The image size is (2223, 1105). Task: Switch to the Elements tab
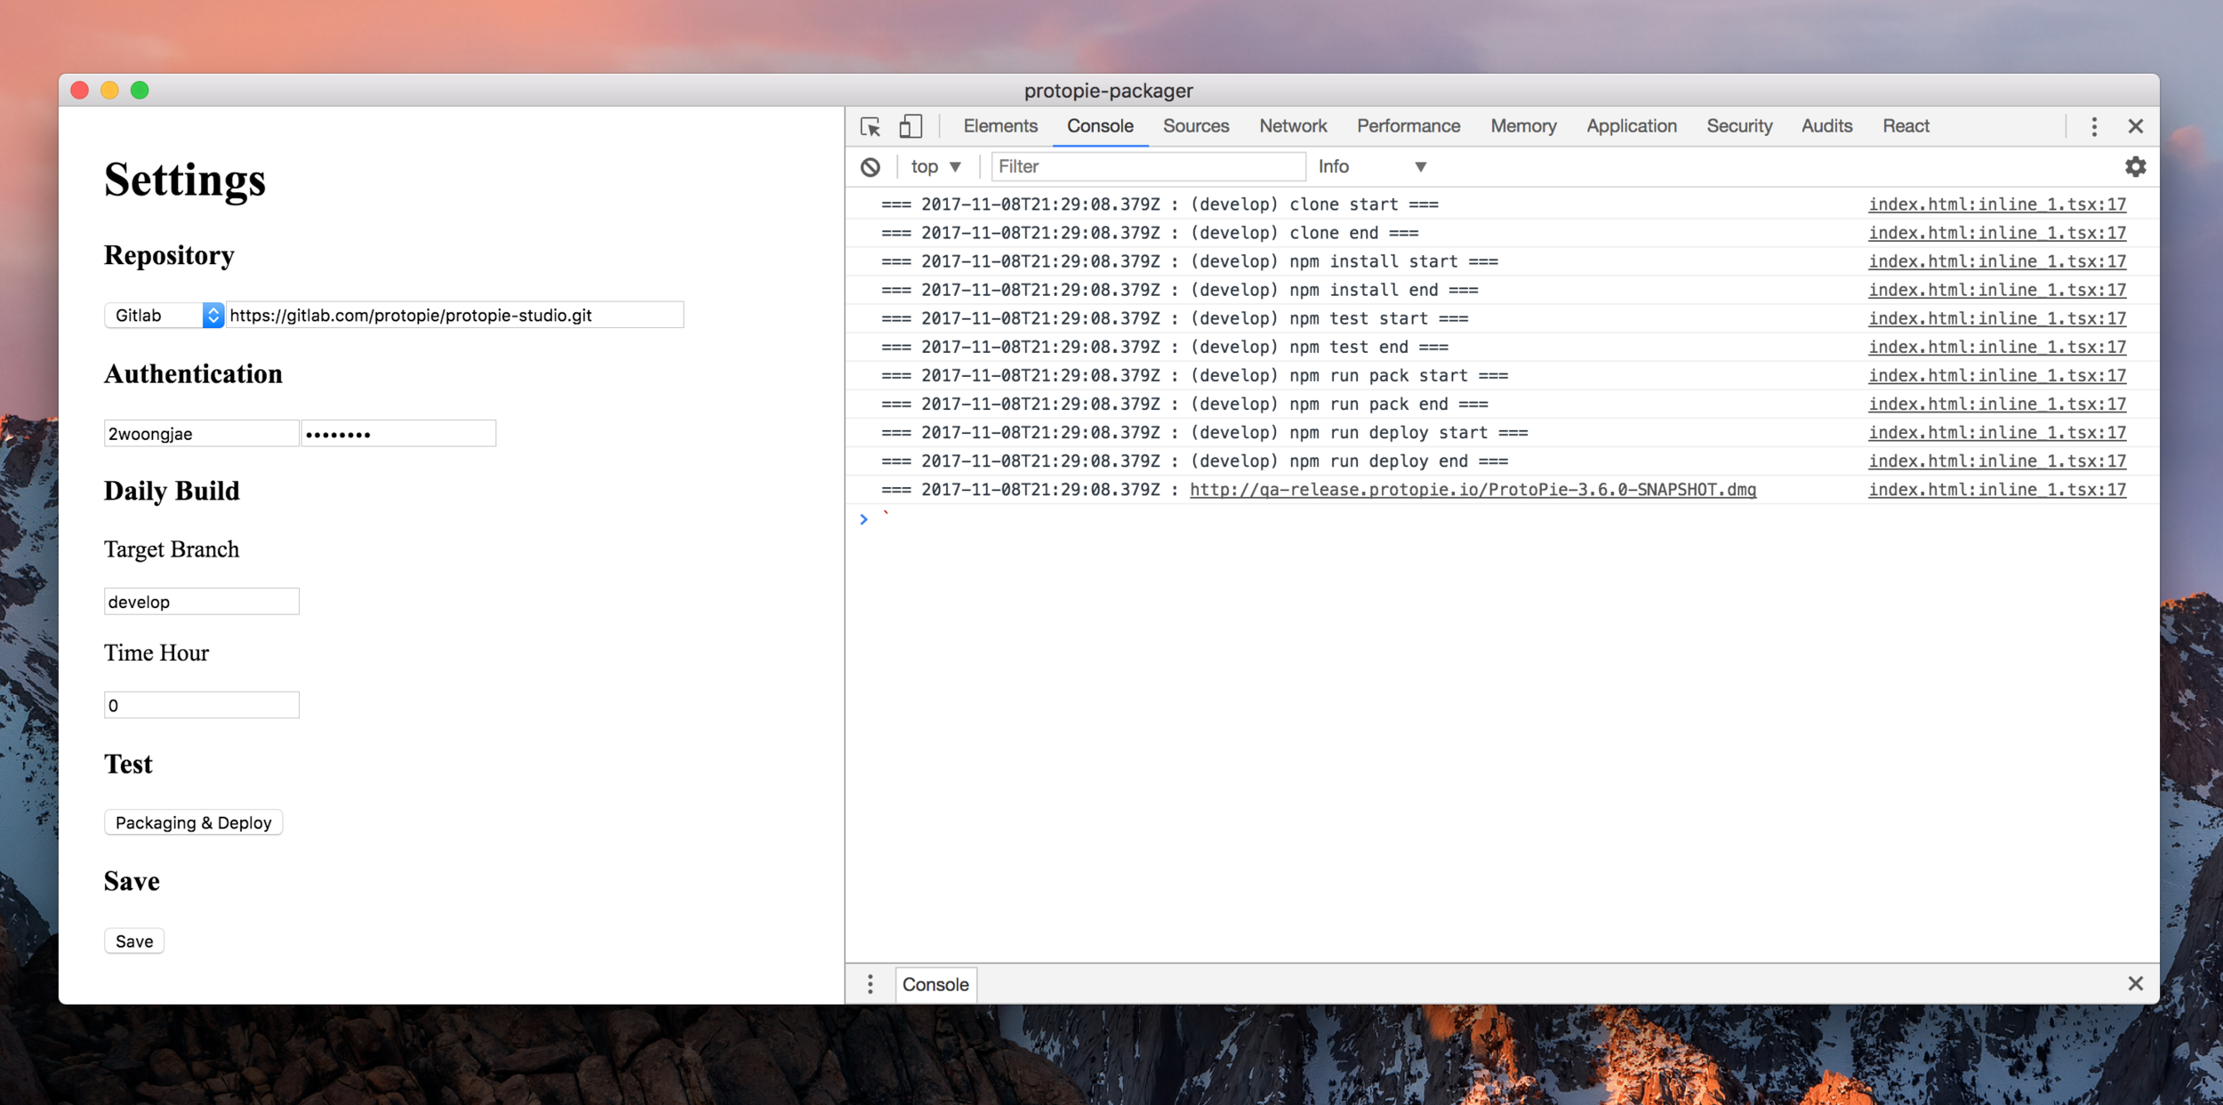[999, 126]
